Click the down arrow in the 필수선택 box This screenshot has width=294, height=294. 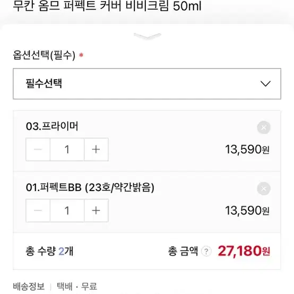click(x=265, y=84)
